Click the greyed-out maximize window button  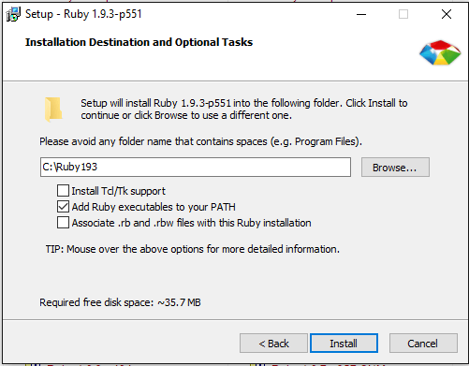coord(403,14)
